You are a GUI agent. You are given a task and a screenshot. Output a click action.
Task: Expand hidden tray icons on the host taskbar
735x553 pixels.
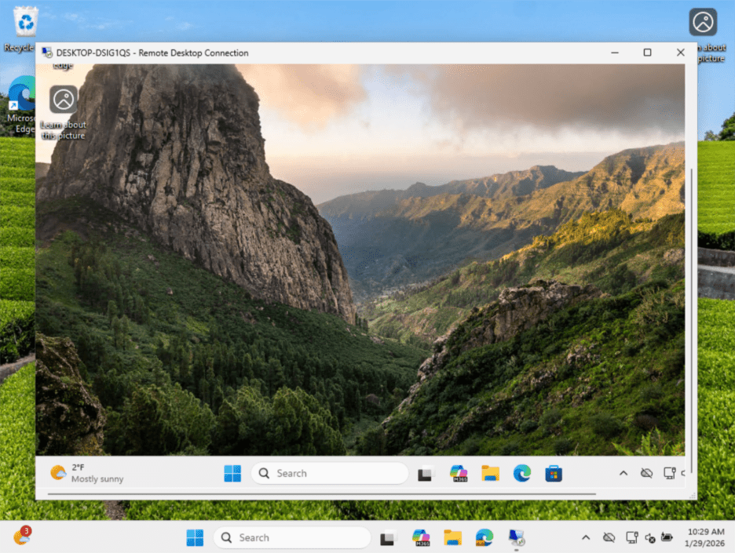click(x=586, y=538)
